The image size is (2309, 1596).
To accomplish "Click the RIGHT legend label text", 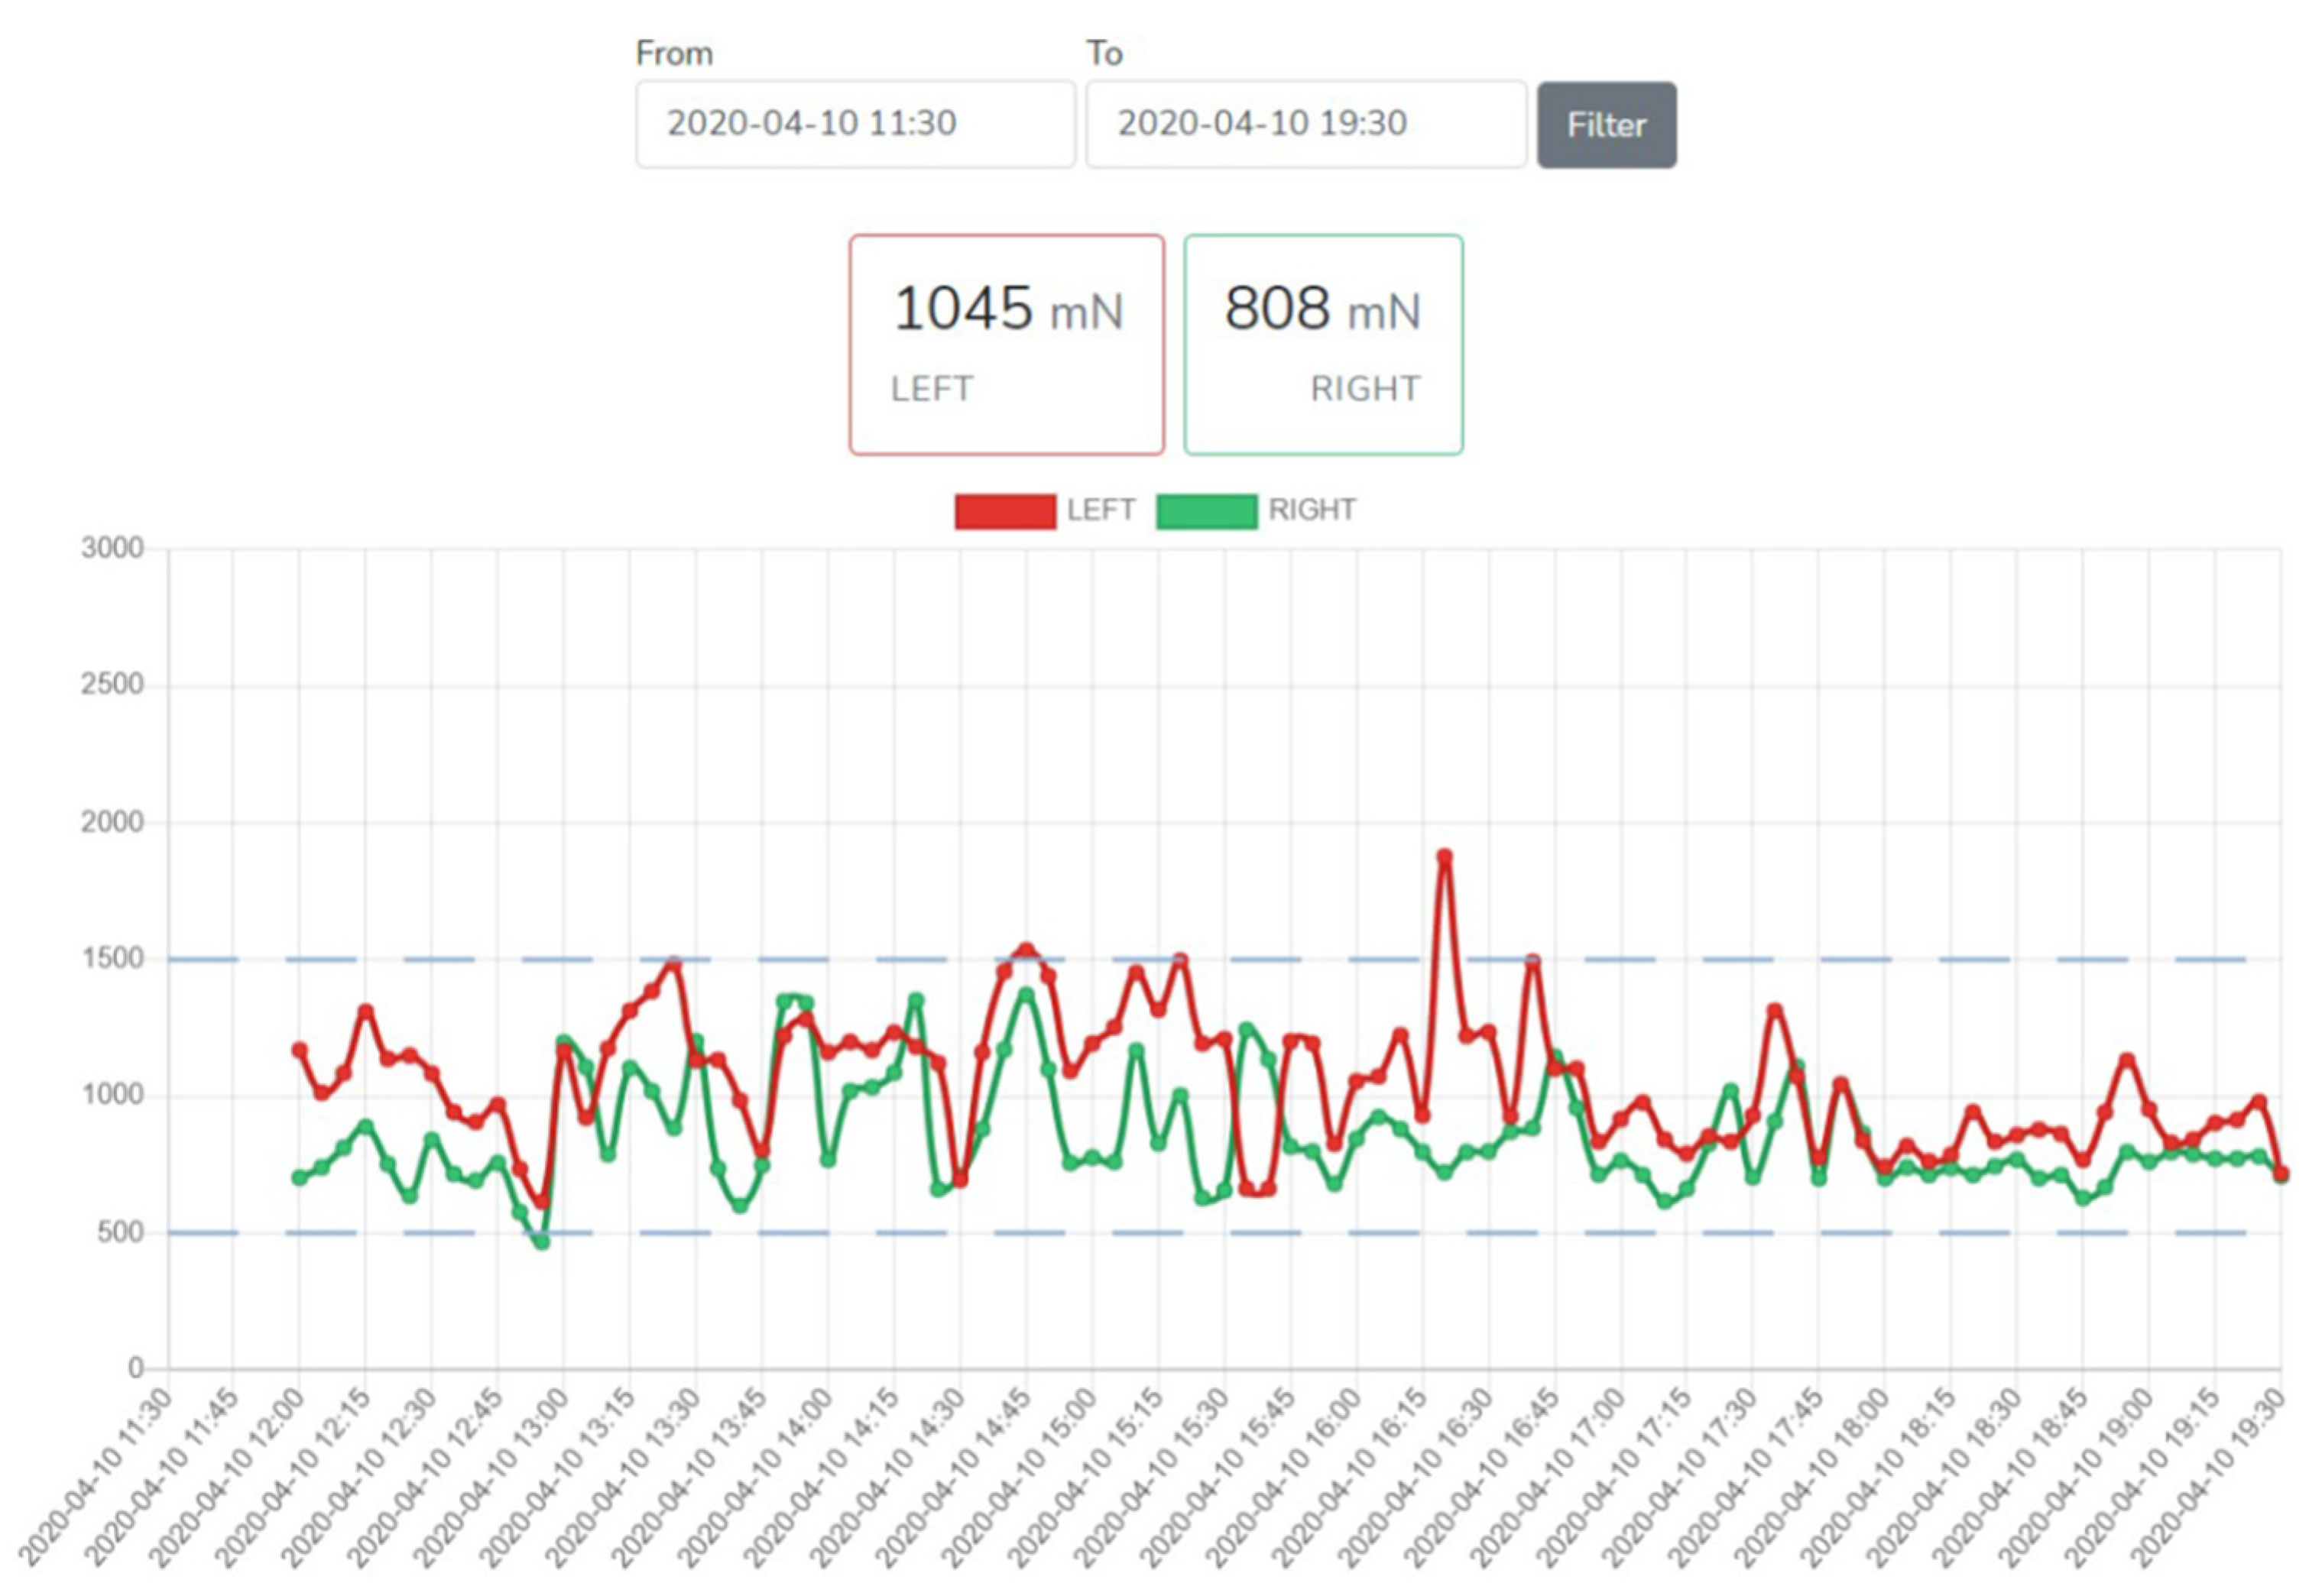I will point(1312,510).
